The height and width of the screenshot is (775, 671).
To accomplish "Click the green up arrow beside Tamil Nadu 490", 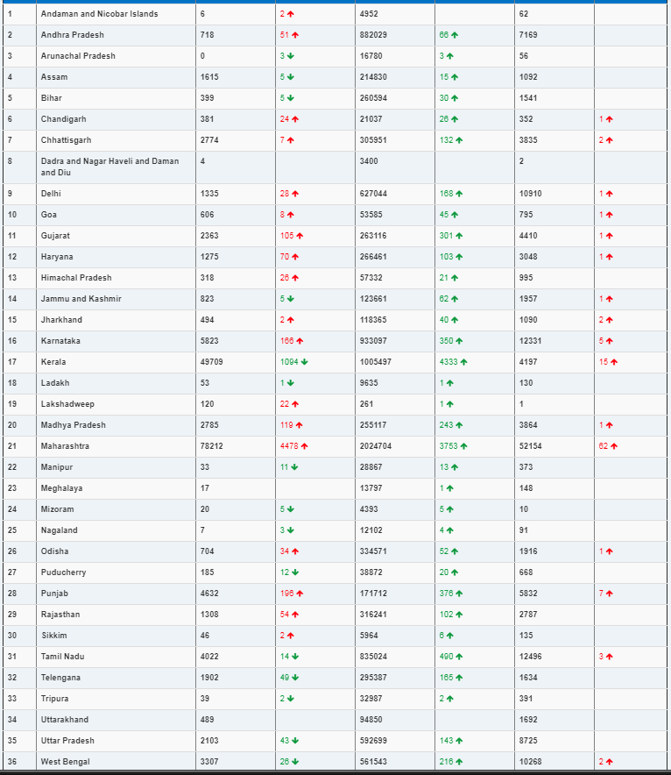I will (x=459, y=657).
